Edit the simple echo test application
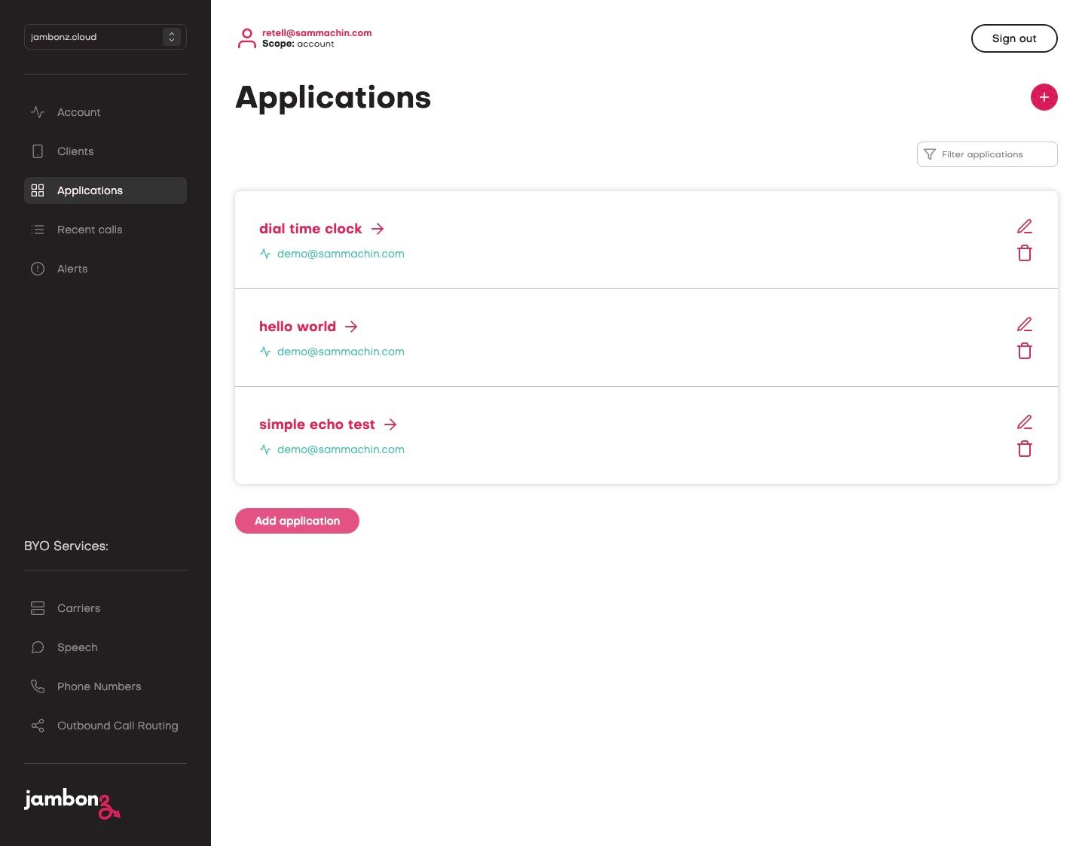The height and width of the screenshot is (846, 1082). [x=1024, y=422]
